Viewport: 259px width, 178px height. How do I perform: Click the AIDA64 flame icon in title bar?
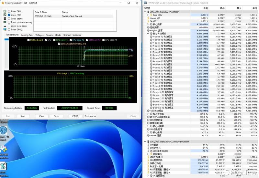(3, 3)
